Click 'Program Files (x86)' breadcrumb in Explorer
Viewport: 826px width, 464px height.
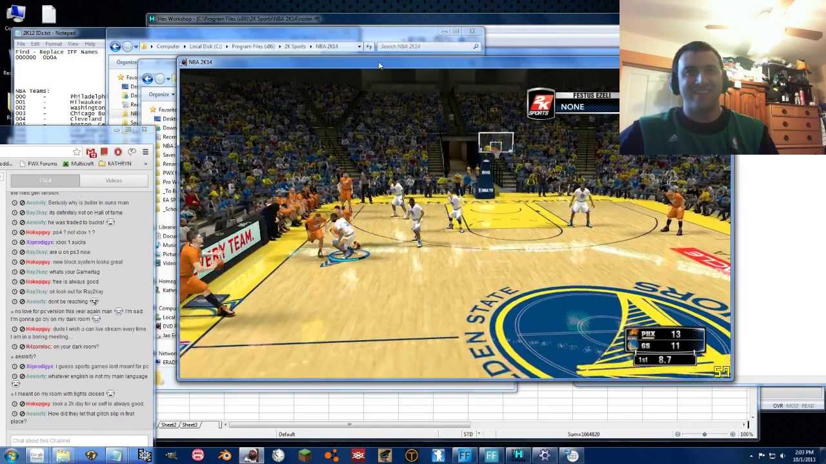253,46
